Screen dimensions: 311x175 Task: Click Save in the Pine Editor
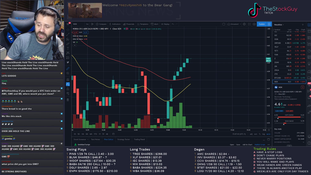click(x=238, y=145)
